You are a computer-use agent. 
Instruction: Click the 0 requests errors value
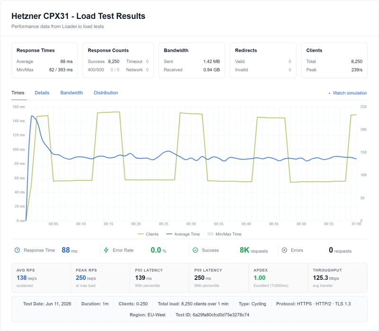[340, 250]
